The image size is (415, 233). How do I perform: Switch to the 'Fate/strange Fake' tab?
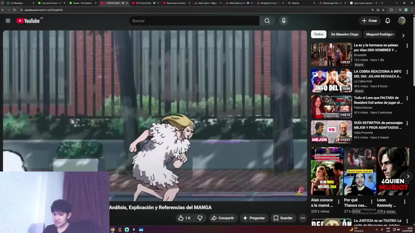click(332, 3)
